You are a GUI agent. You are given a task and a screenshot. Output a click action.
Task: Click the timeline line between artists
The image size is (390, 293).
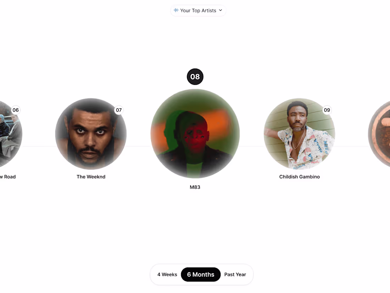(252, 146)
